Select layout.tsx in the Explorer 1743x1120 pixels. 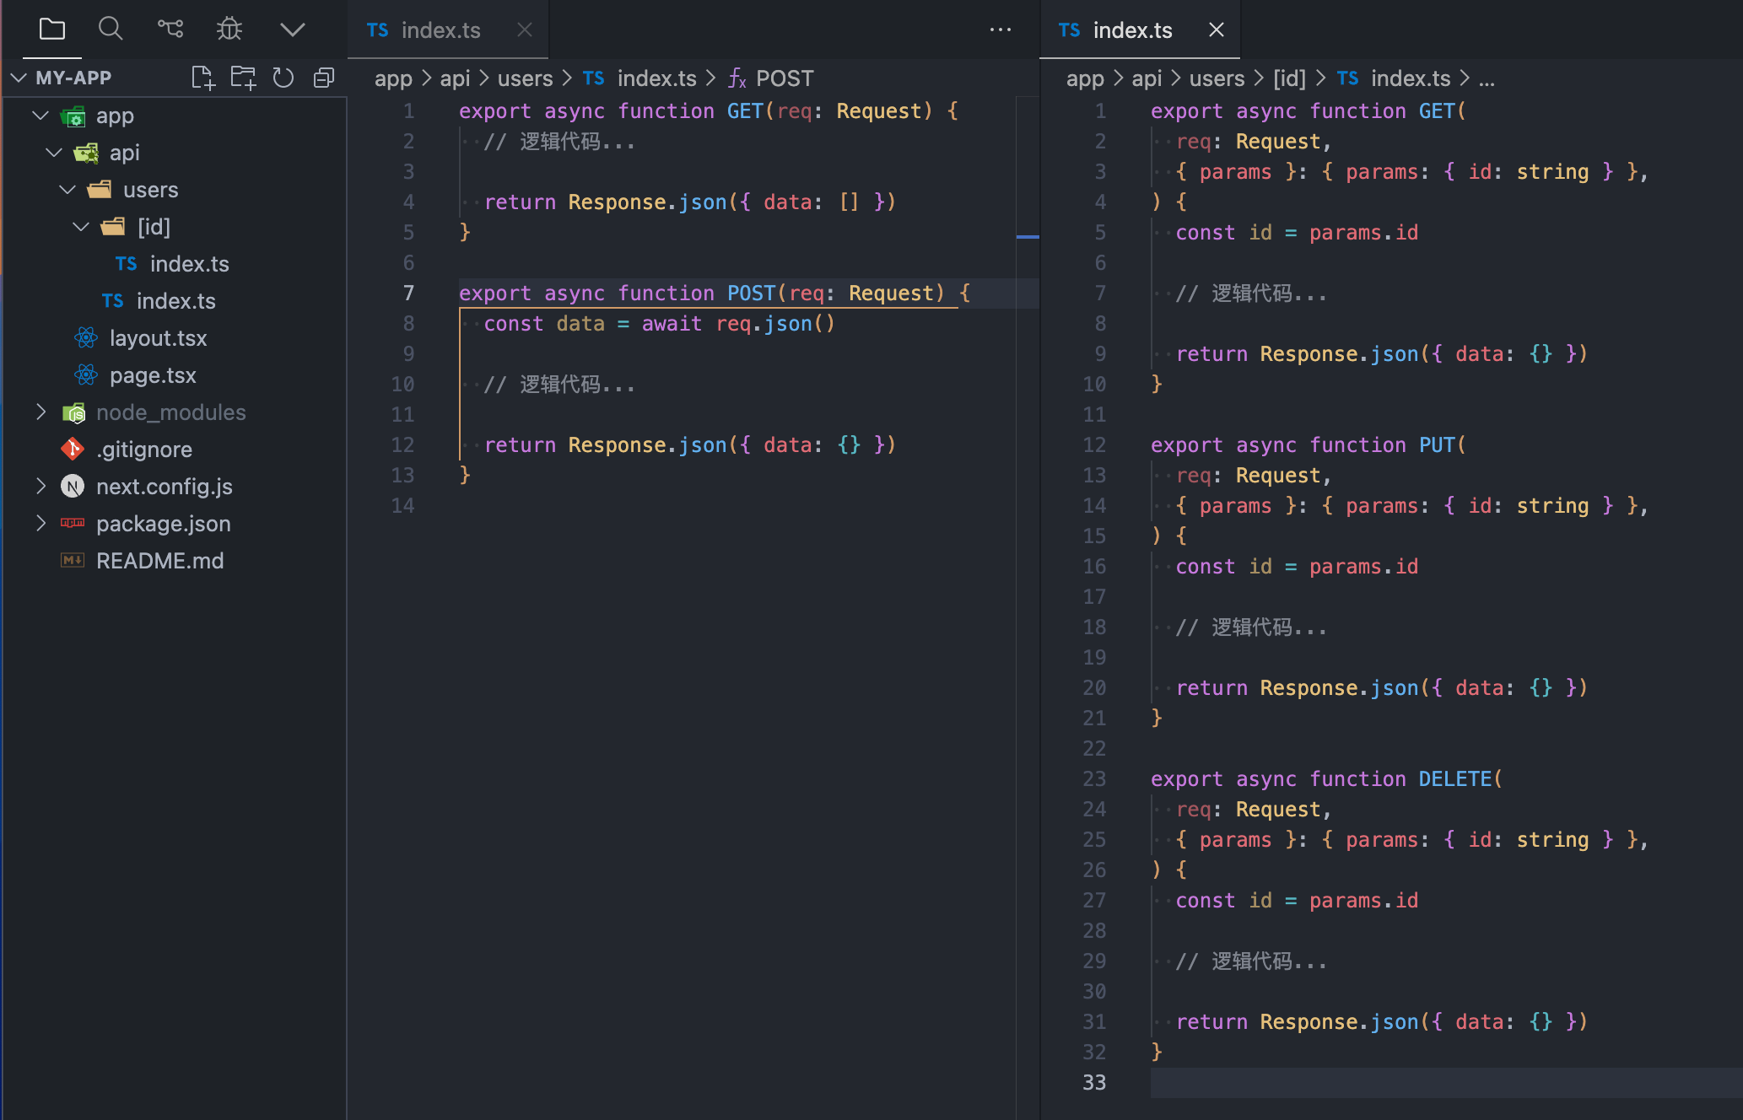[158, 337]
